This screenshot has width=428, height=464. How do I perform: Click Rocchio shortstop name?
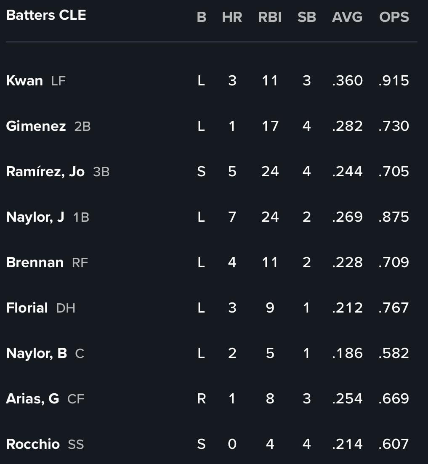pos(33,444)
